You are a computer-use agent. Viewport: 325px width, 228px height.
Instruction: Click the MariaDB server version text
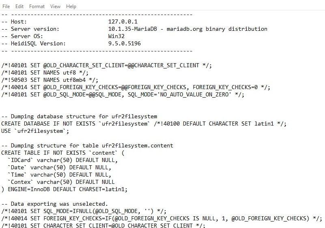(187, 29)
